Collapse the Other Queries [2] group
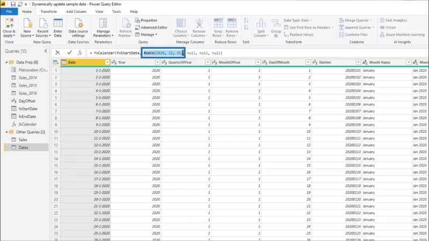The height and width of the screenshot is (241, 429). click(x=6, y=132)
